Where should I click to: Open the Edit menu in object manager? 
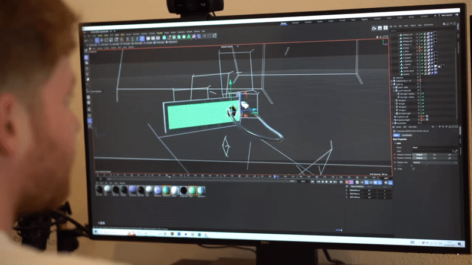point(400,26)
